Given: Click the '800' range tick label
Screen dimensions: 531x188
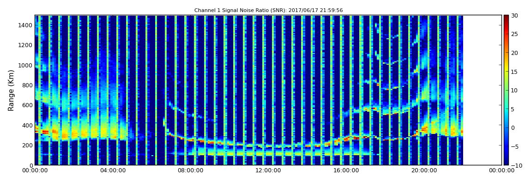Looking at the screenshot, I should point(27,85).
